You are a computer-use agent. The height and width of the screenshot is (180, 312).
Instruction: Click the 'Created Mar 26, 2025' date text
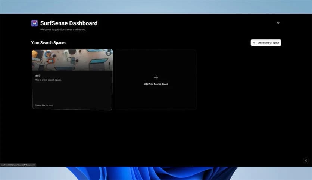coord(44,105)
